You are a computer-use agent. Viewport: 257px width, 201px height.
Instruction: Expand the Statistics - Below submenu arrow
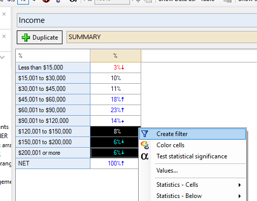pyautogui.click(x=240, y=196)
